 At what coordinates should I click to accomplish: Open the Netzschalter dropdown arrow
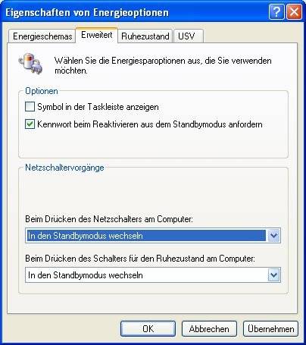[273, 236]
